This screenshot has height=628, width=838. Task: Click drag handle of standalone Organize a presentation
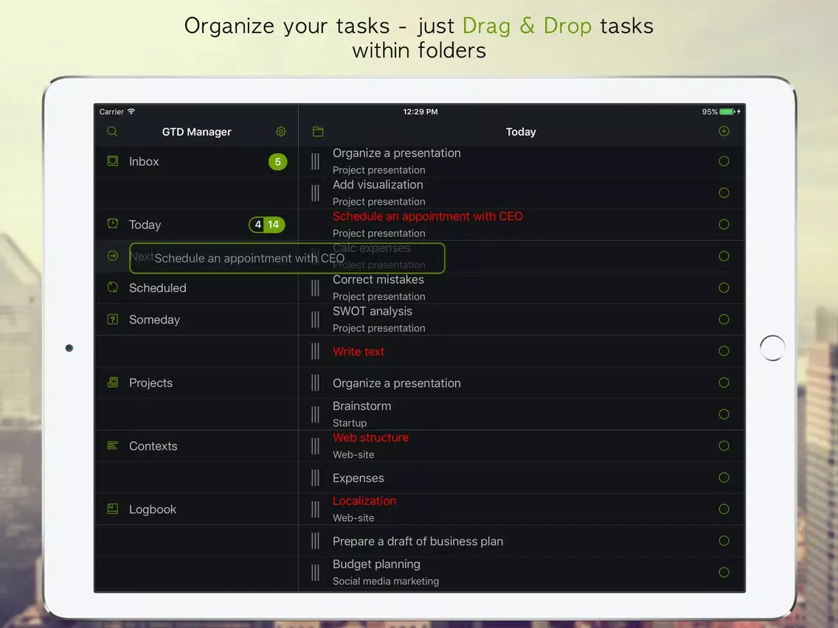(315, 383)
